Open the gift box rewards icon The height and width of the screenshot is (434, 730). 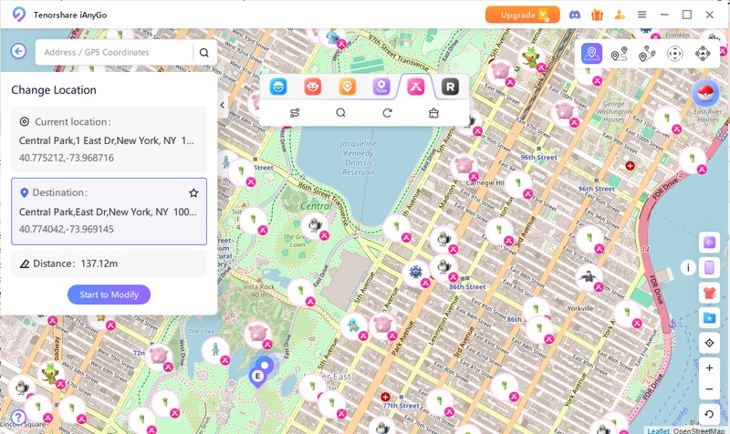point(598,15)
